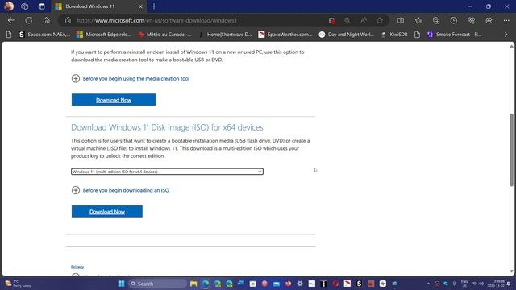Open the Space.com: NASA bookmark
Screen dimensions: 516x290
click(44, 34)
